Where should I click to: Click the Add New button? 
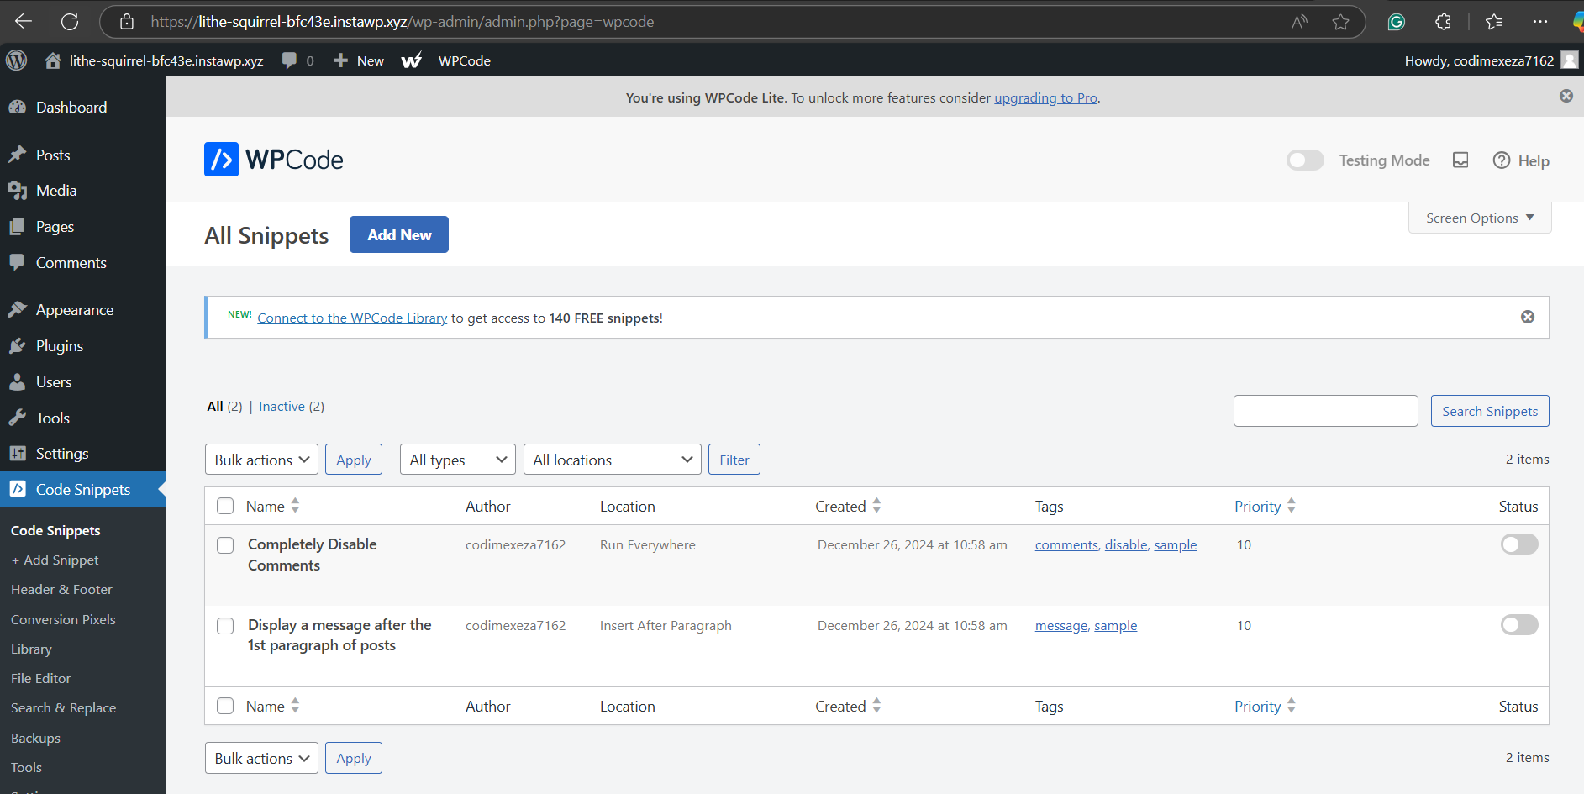click(x=399, y=234)
